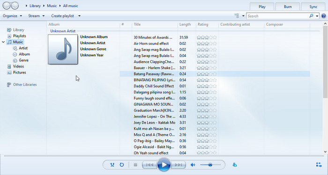Image resolution: width=328 pixels, height=175 pixels.
Task: Click the rating stars for Graduation March
Action: (x=207, y=110)
